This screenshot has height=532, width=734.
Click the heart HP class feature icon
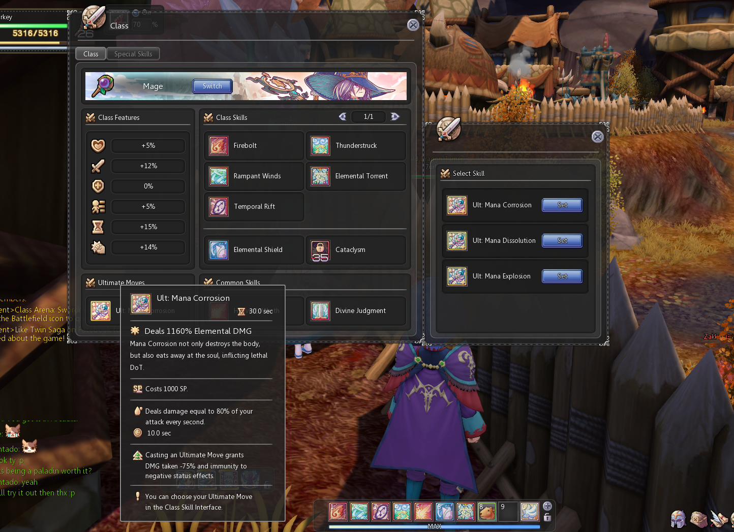click(98, 146)
